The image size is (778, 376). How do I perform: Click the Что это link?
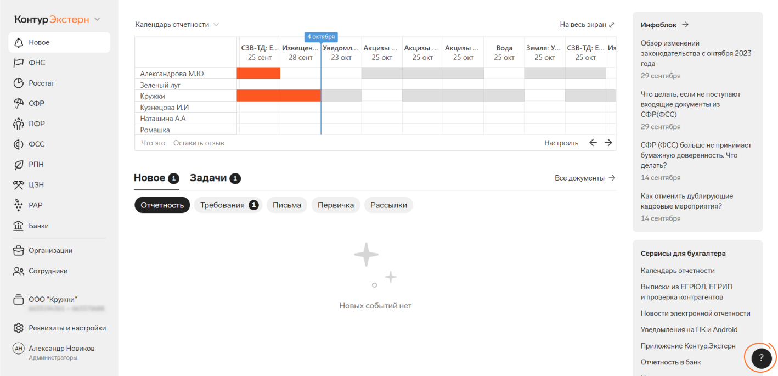[x=153, y=143]
